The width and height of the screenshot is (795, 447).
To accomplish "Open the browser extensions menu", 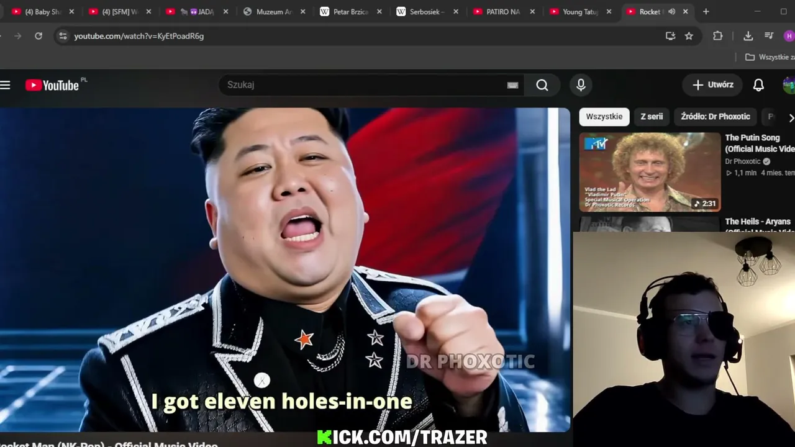I will [717, 36].
